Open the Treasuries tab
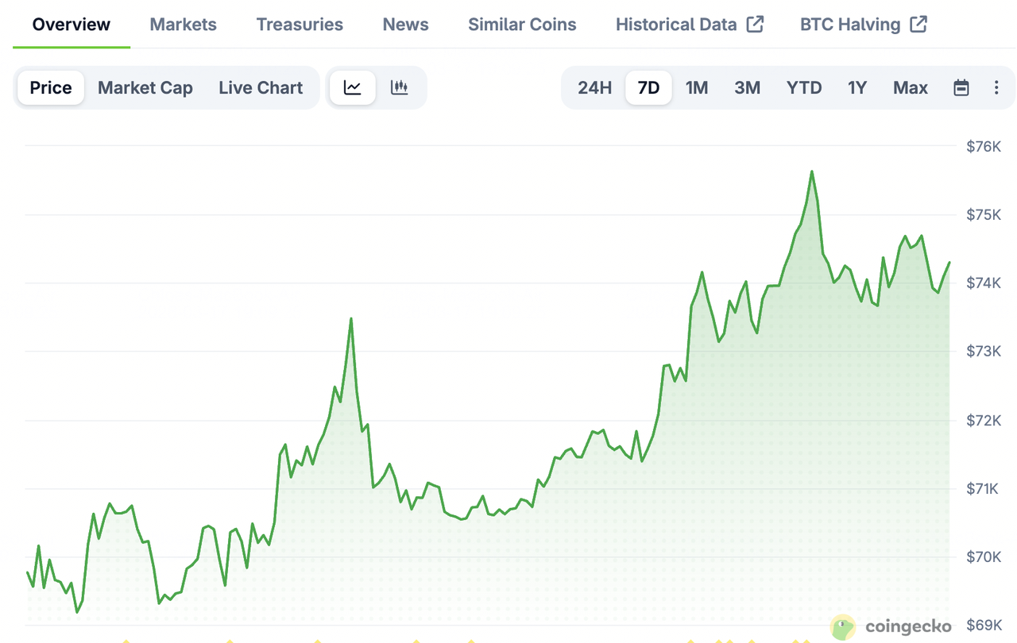 coord(300,24)
